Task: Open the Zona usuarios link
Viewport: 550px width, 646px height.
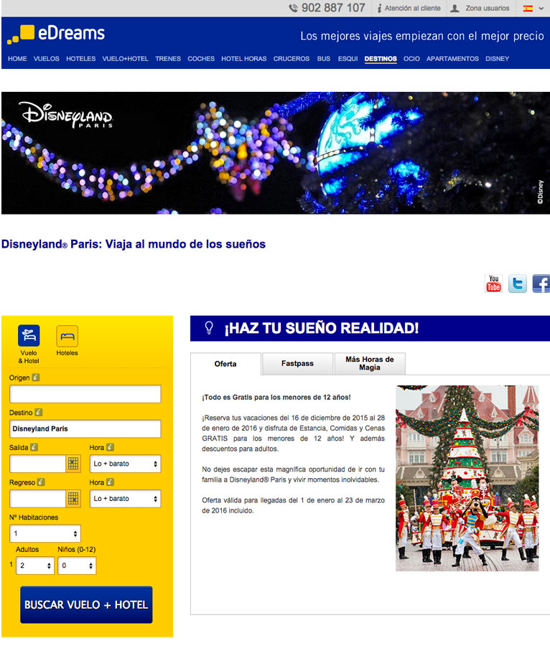Action: tap(488, 8)
